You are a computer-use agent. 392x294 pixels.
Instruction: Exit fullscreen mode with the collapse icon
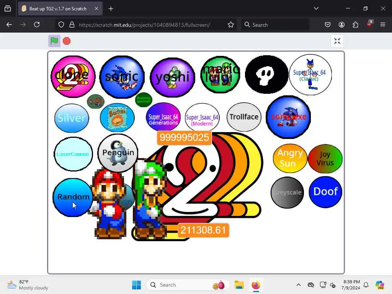(x=337, y=41)
